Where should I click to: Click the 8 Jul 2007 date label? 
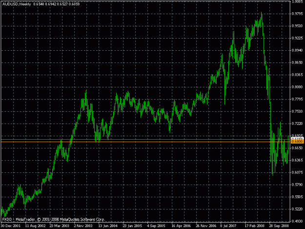[x=228, y=226]
